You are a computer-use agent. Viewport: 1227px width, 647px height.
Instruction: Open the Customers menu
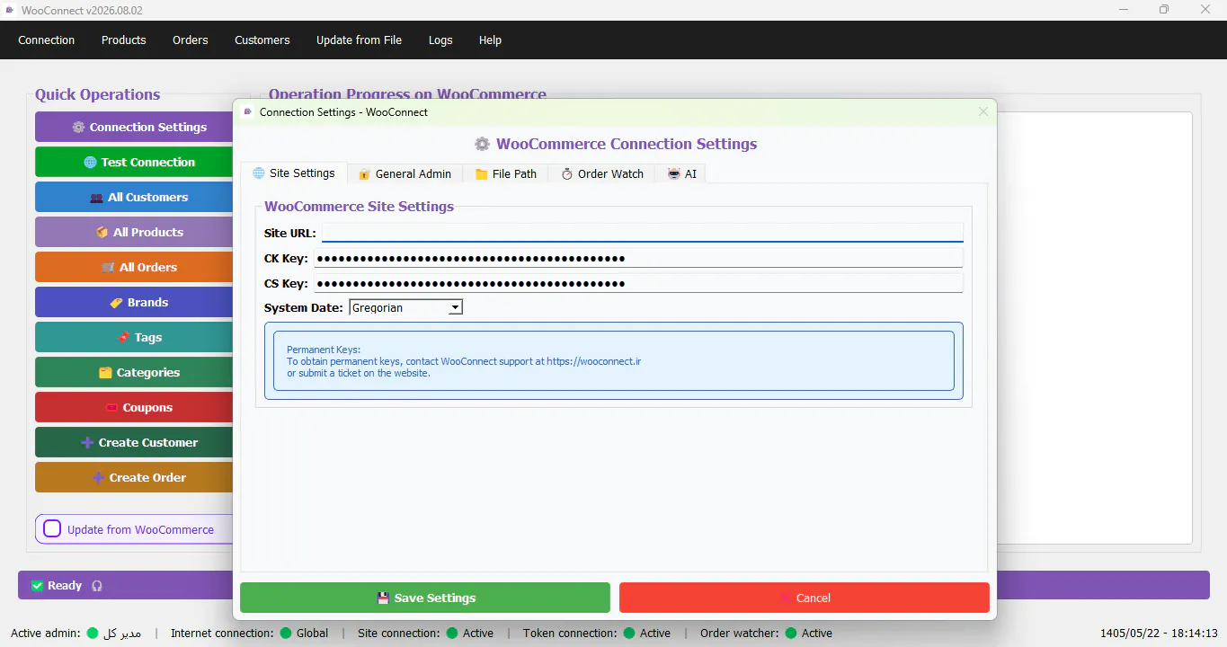tap(262, 40)
